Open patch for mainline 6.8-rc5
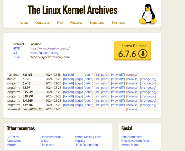Viewport: 185px width, 151px height. pos(88,75)
